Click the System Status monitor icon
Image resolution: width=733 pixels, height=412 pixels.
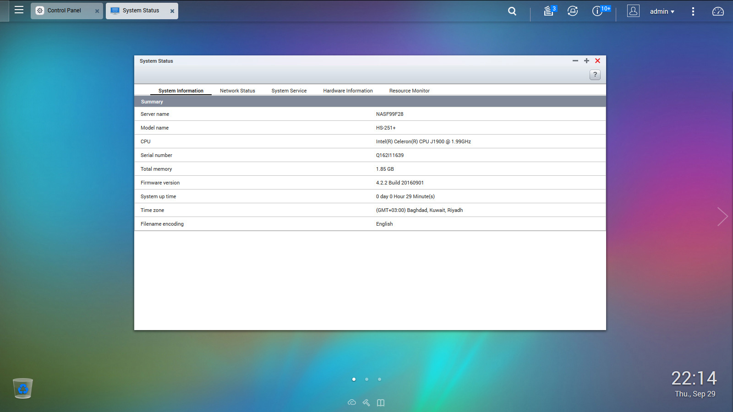[115, 11]
